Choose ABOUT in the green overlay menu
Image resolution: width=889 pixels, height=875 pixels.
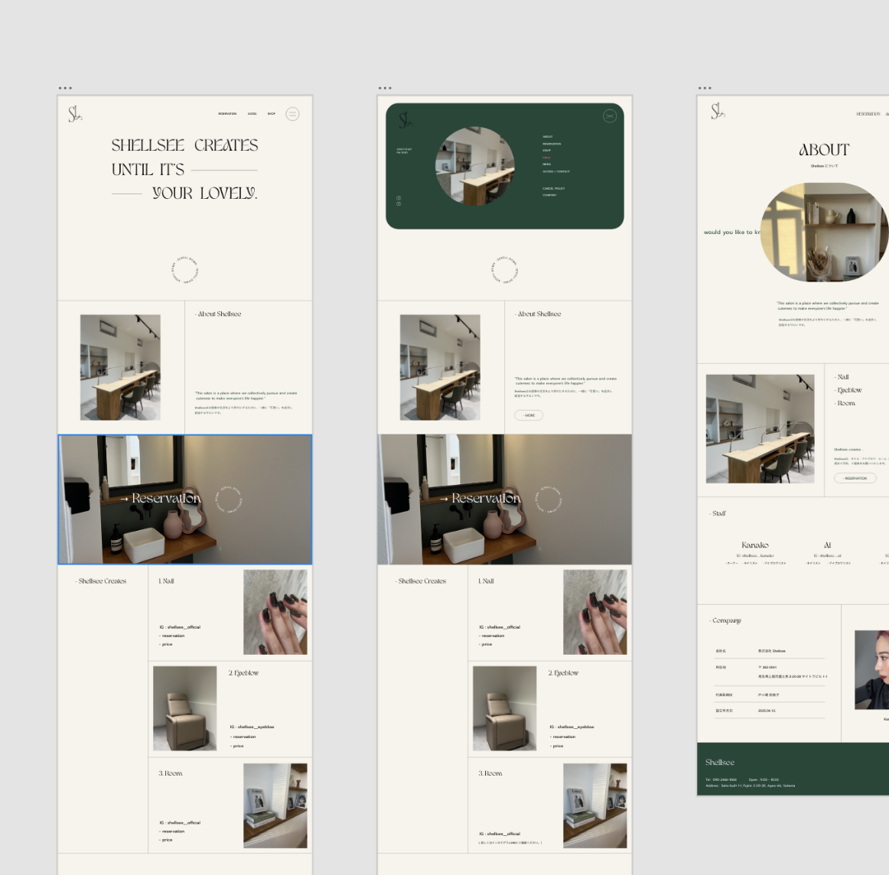point(548,137)
